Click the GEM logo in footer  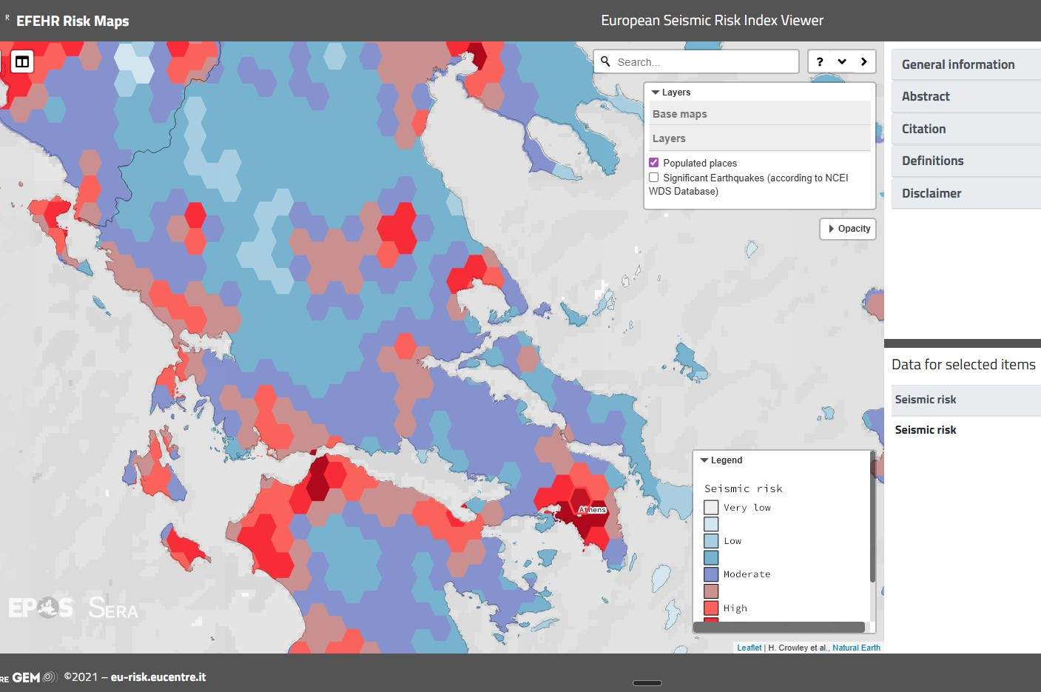coord(27,677)
